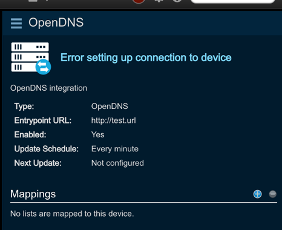Open the hamburger menu beside OpenDNS

point(16,24)
